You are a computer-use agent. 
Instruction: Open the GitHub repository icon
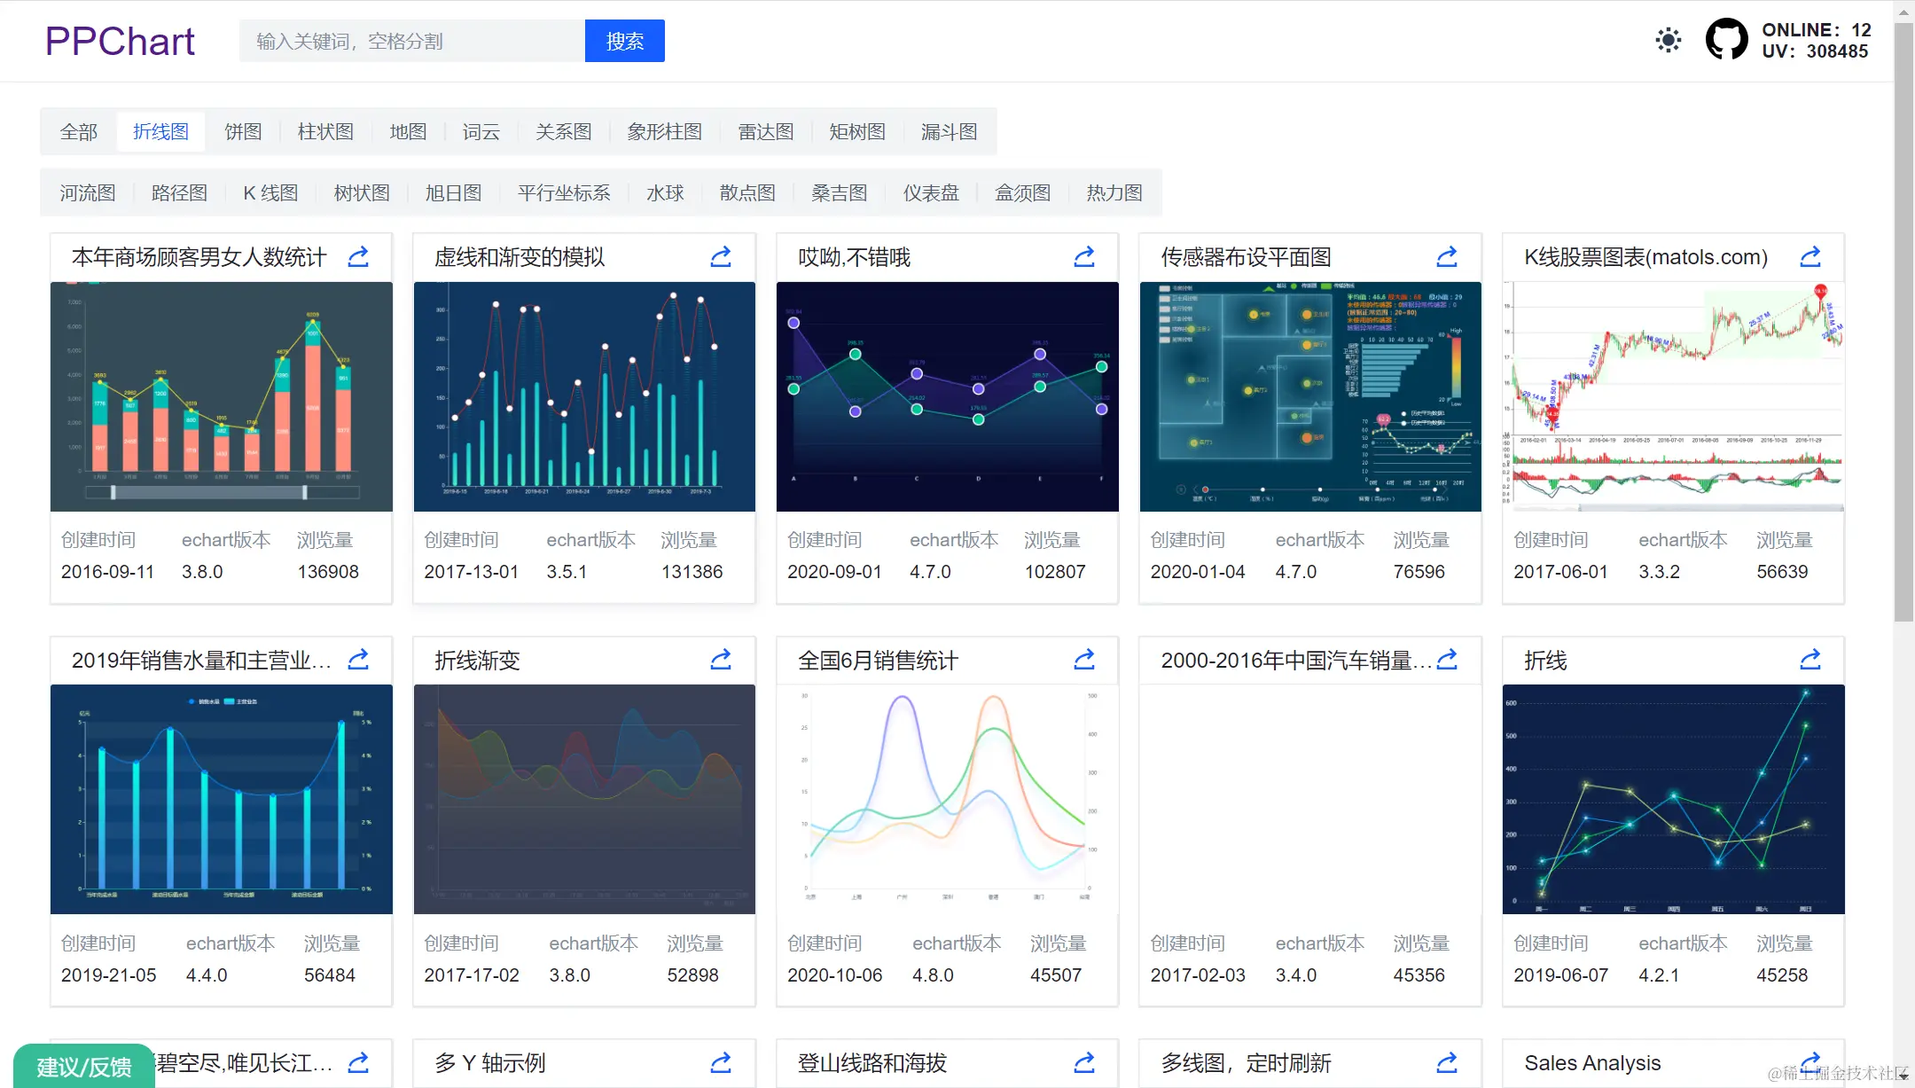1726,40
